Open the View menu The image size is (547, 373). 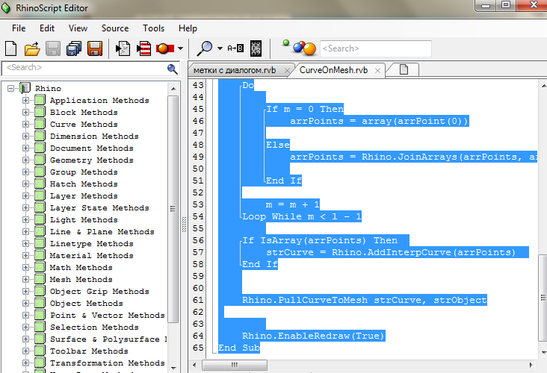click(x=78, y=28)
